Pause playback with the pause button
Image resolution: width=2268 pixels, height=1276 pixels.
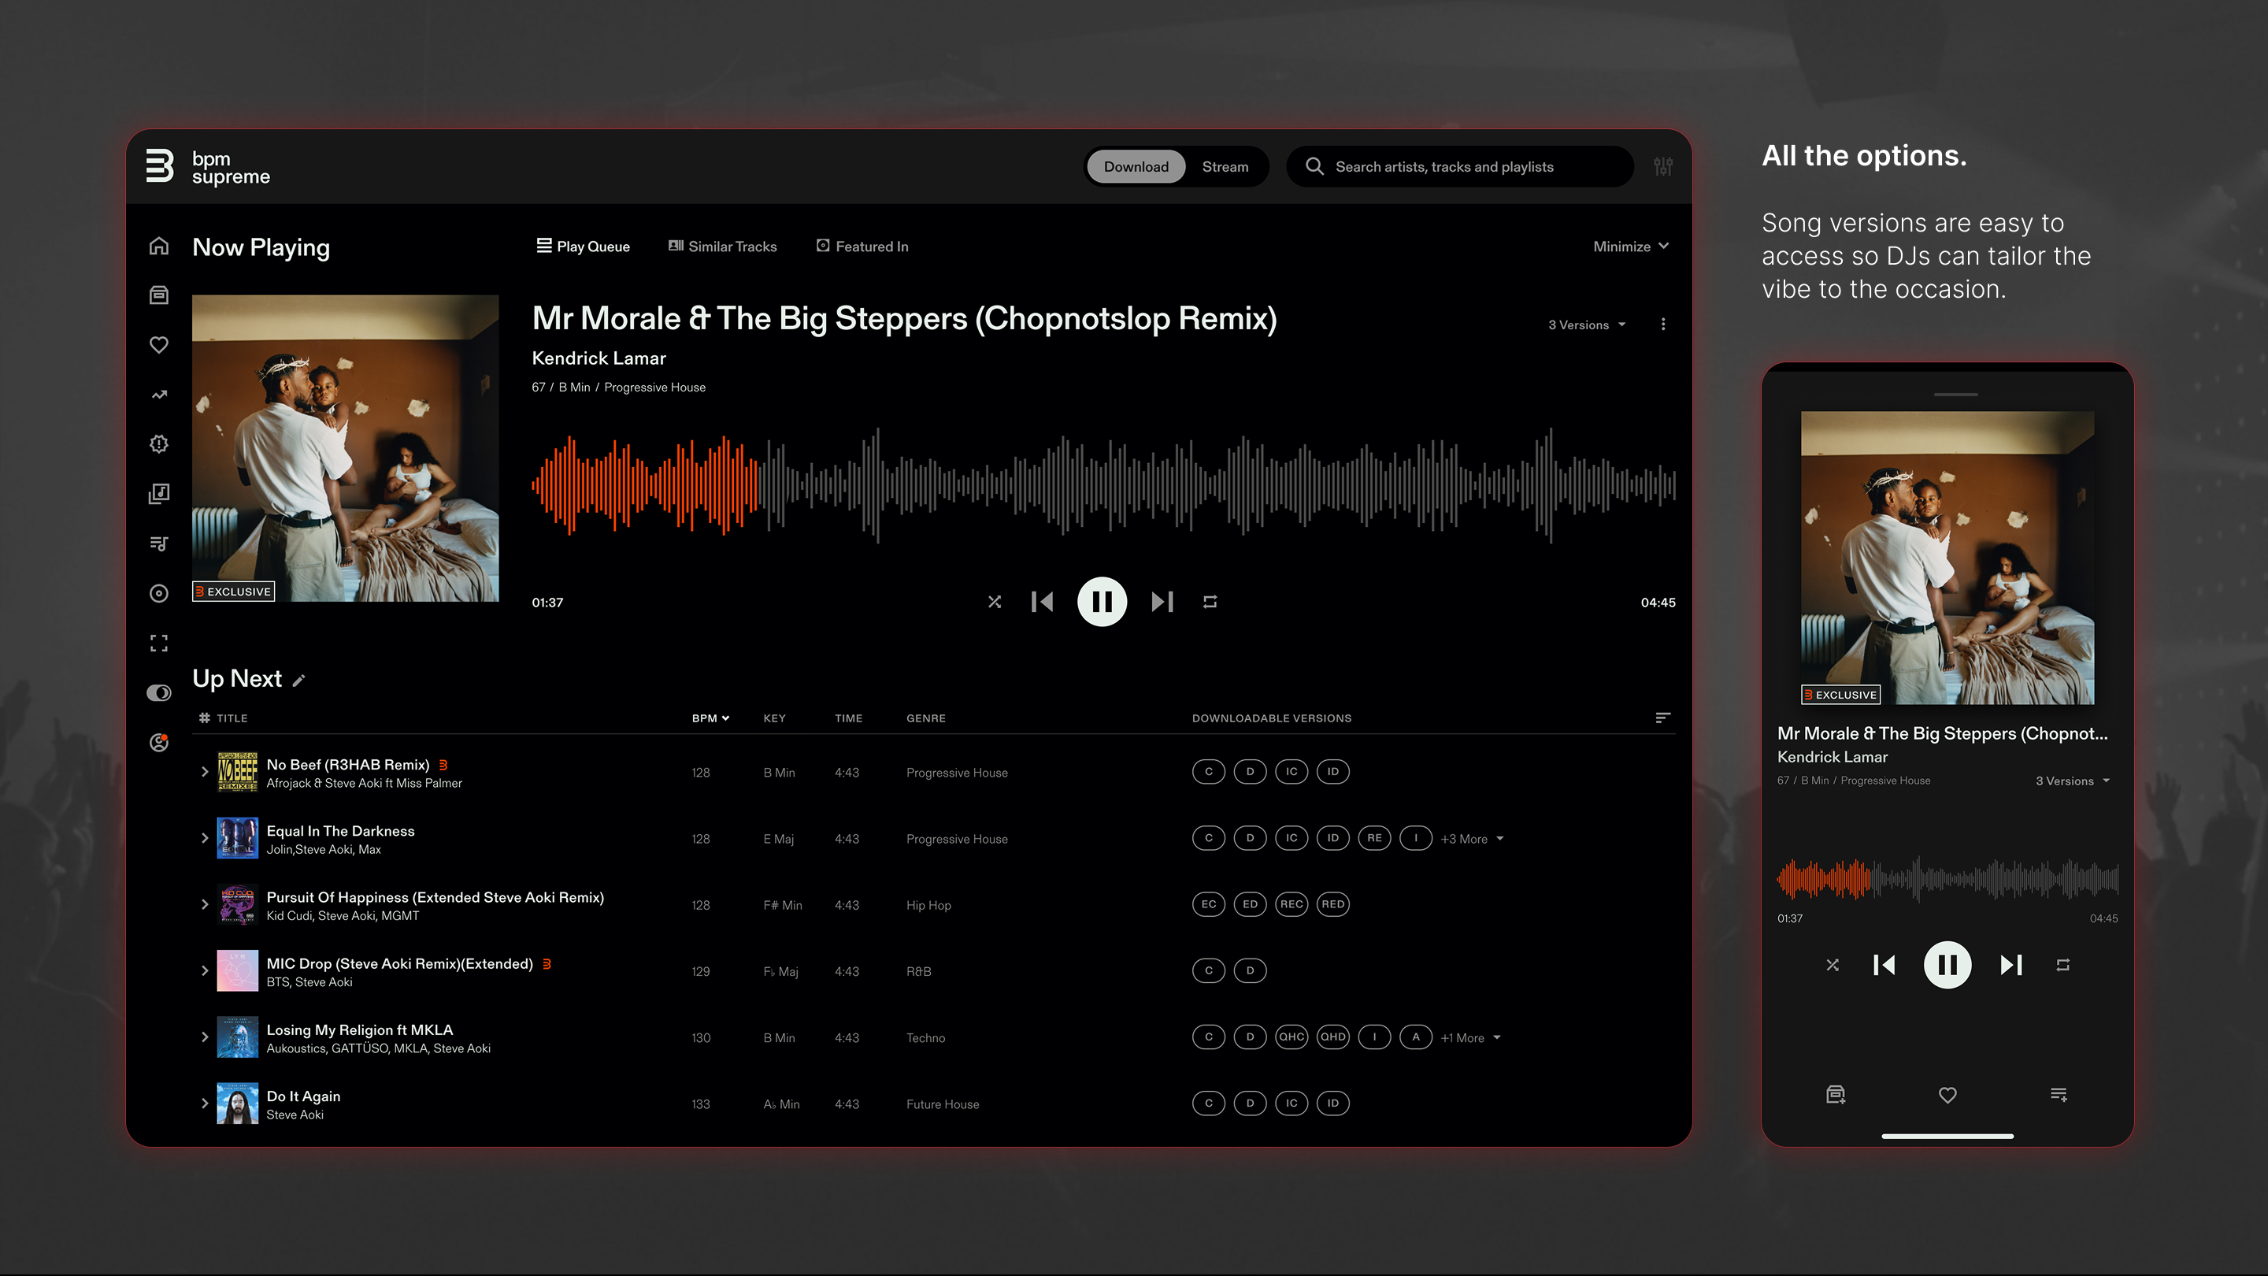pos(1102,602)
